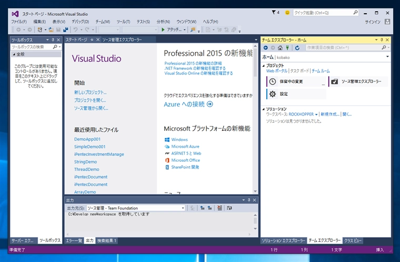
Task: Click the Undo arrow in the toolbar
Action: 75,30
